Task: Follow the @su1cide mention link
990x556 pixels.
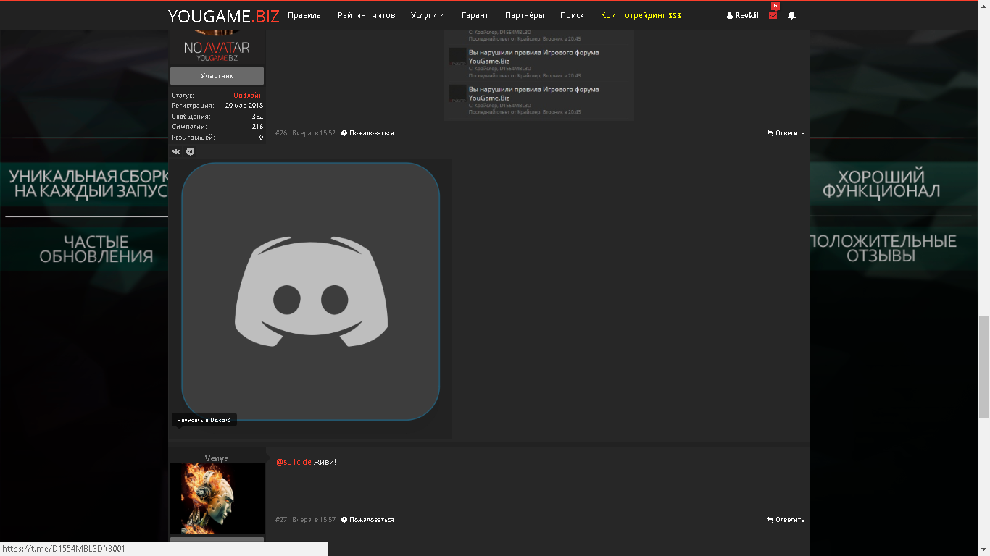Action: 294,462
